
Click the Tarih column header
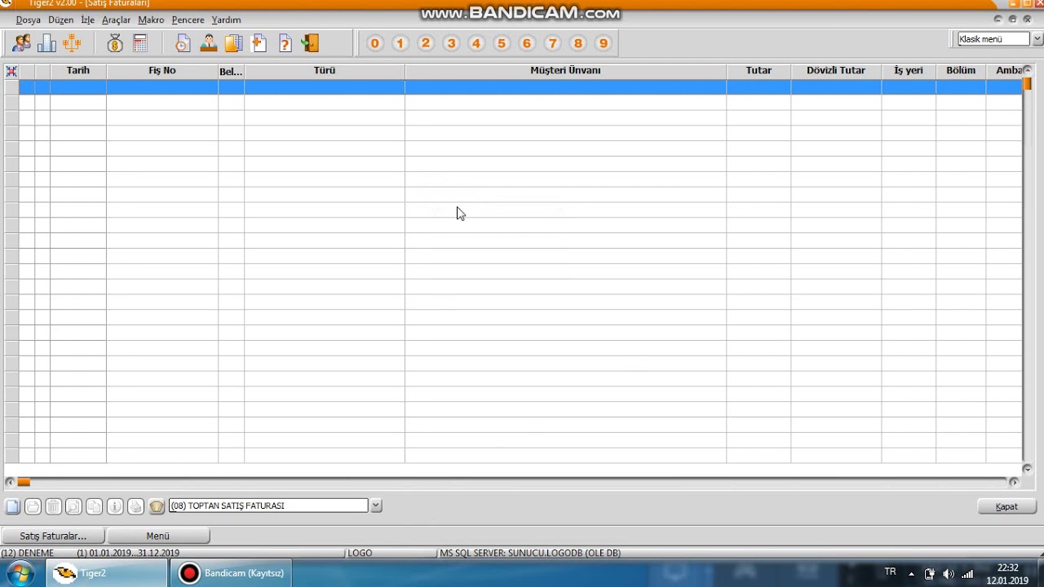tap(78, 71)
